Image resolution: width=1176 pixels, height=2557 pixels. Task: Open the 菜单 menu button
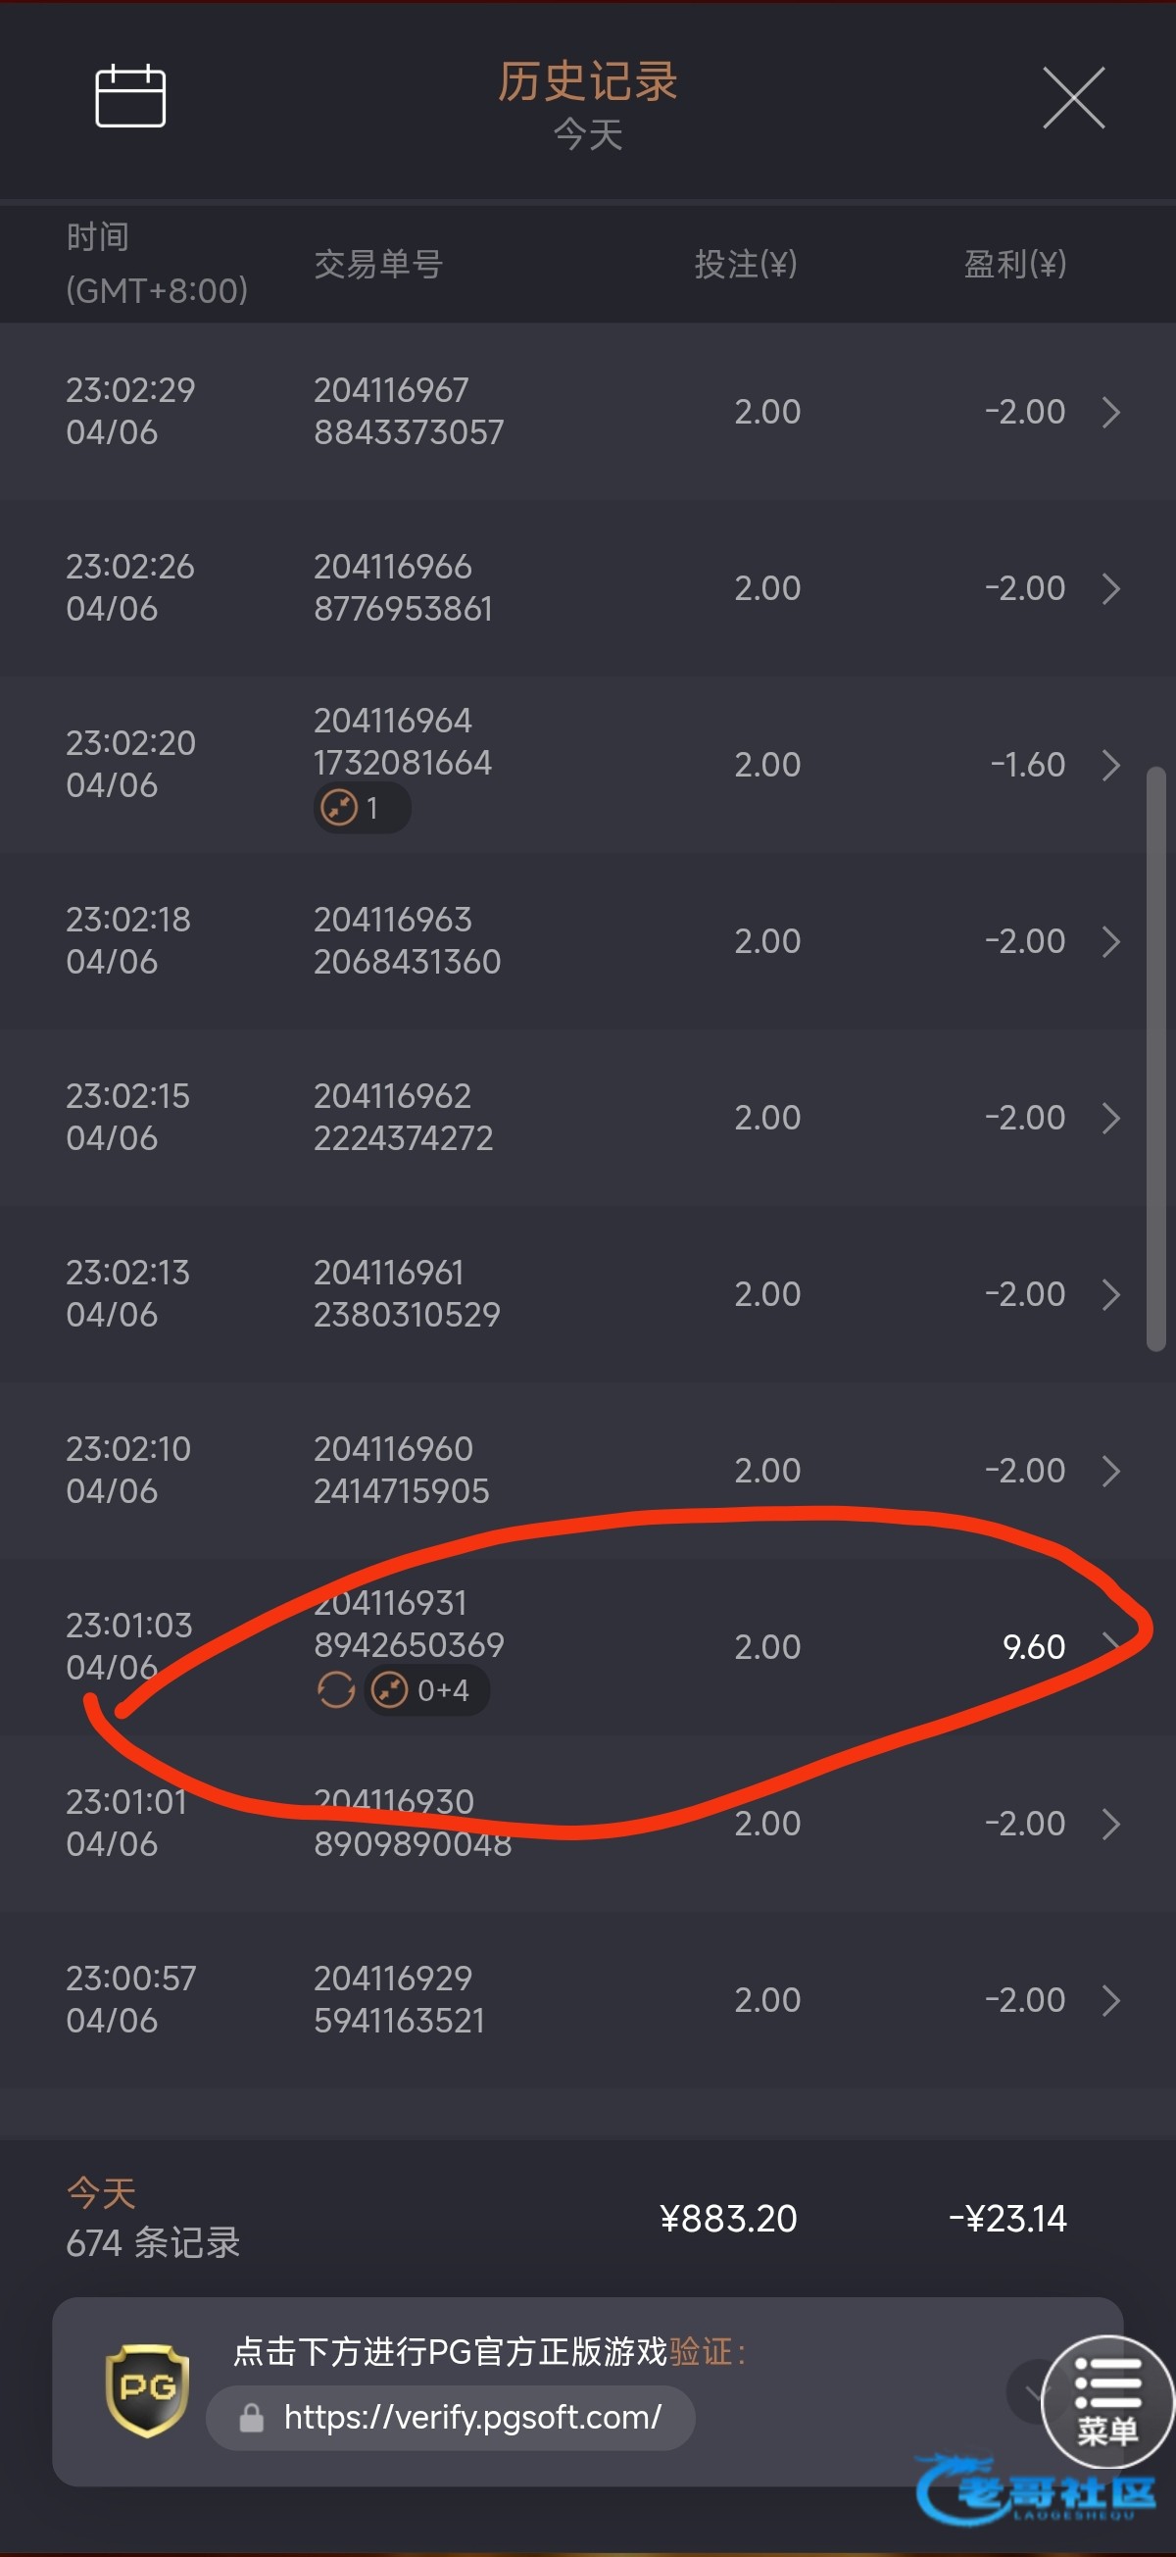1107,2402
